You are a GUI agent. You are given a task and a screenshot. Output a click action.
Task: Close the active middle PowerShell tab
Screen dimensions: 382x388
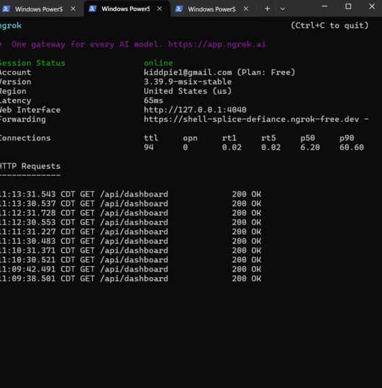160,9
